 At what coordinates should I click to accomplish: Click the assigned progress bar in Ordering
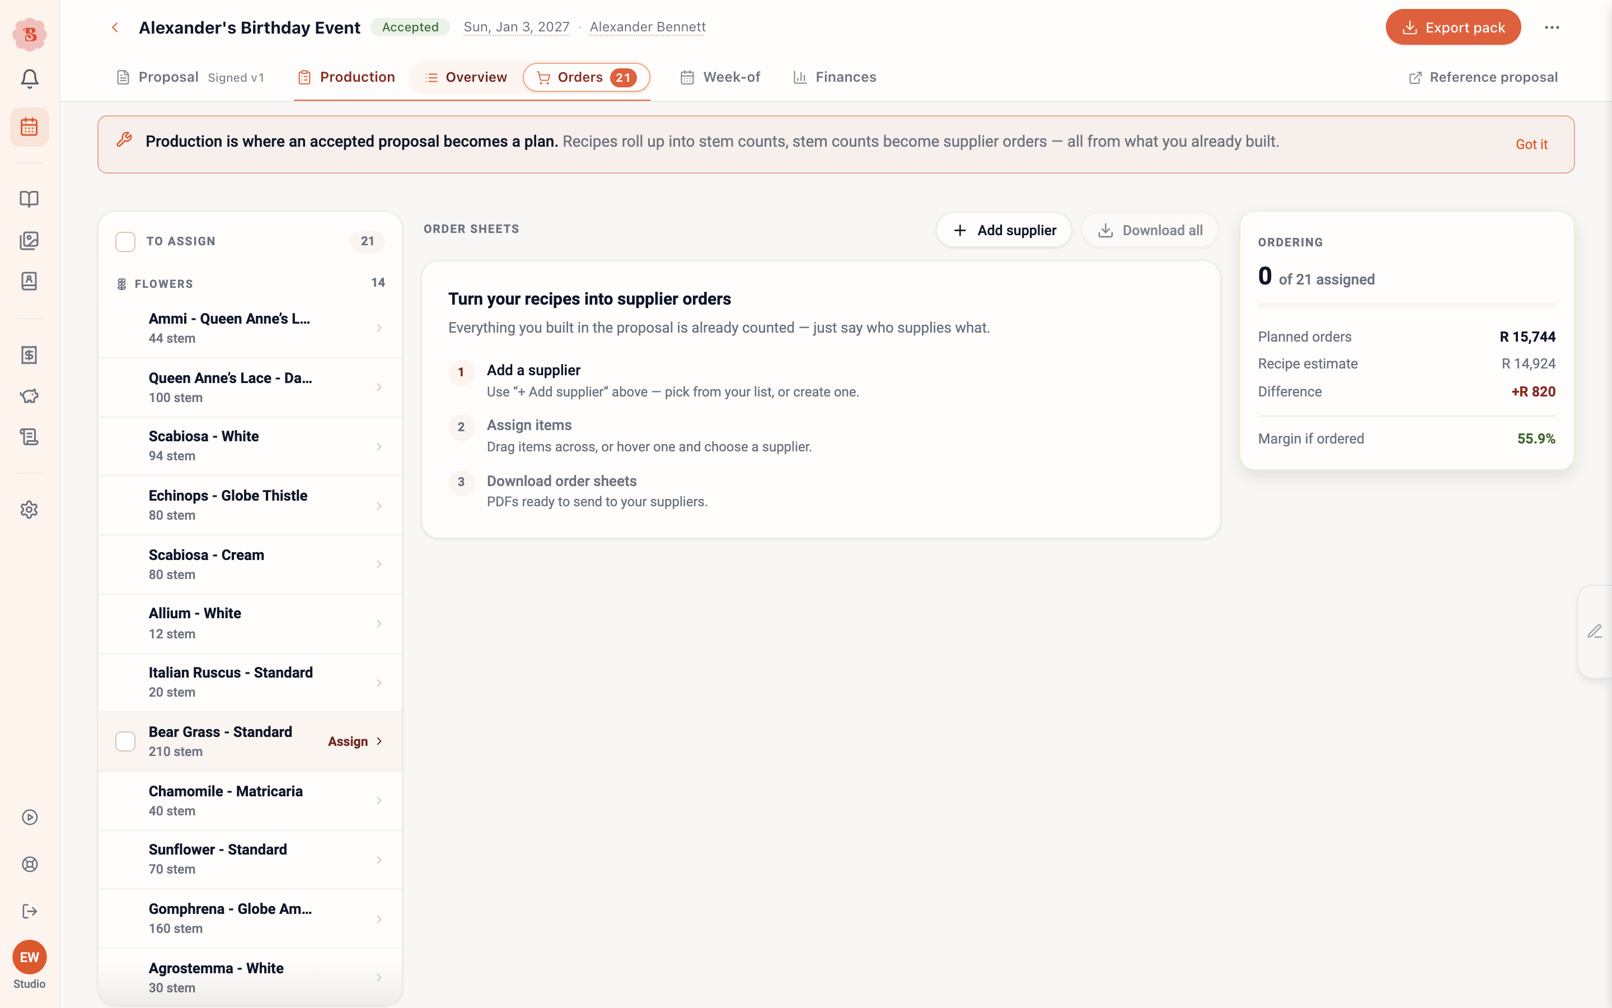click(x=1407, y=305)
